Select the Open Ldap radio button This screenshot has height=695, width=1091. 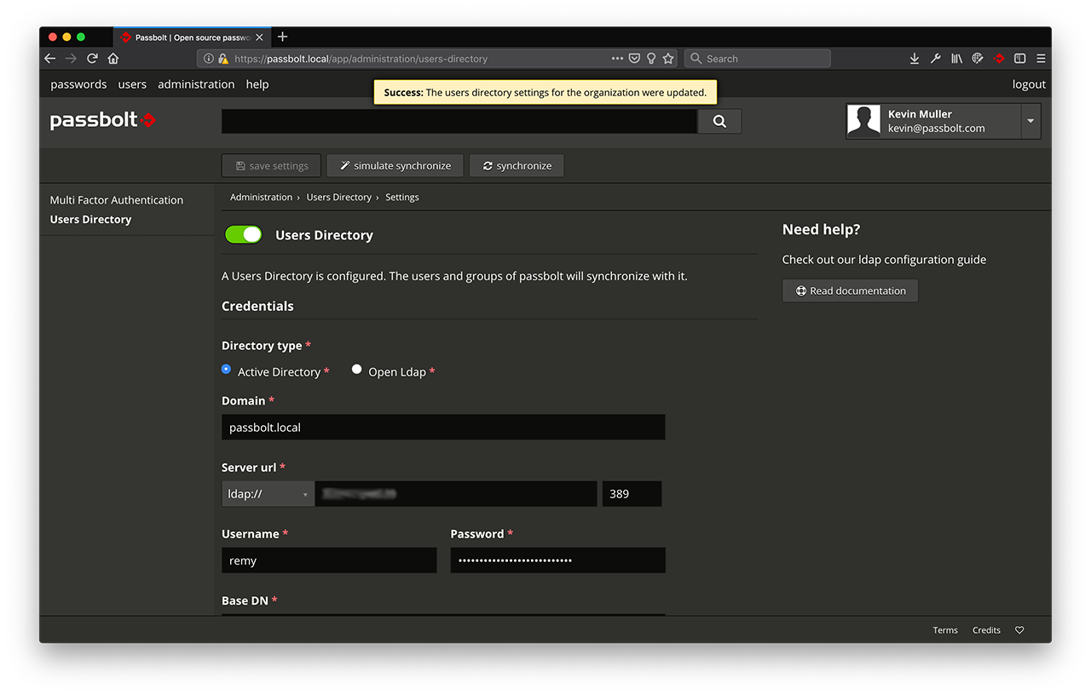pos(356,369)
